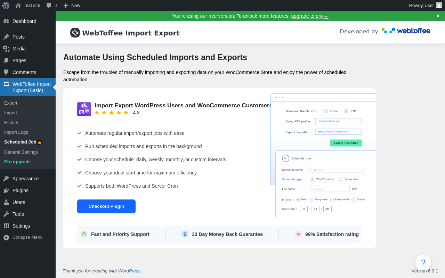Click the scheduling preview screenshot image
Image resolution: width=445 pixels, height=278 pixels.
click(323, 156)
